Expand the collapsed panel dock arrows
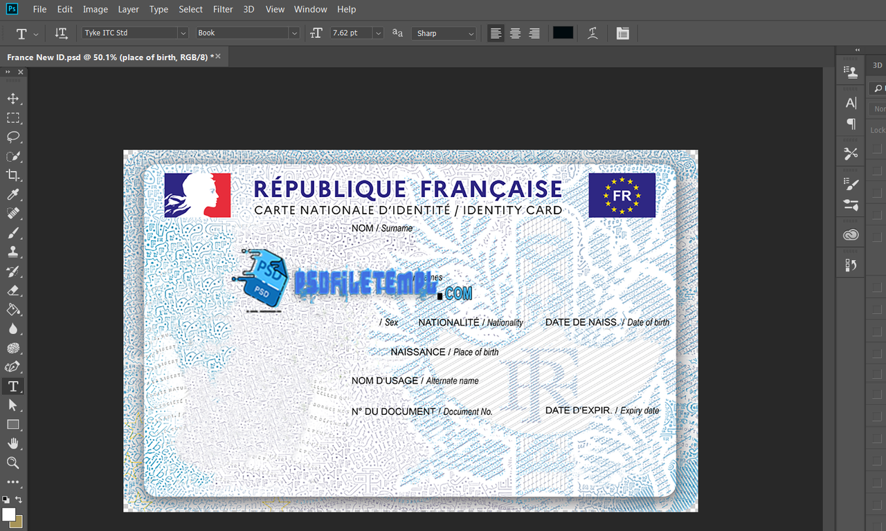886x531 pixels. 858,50
